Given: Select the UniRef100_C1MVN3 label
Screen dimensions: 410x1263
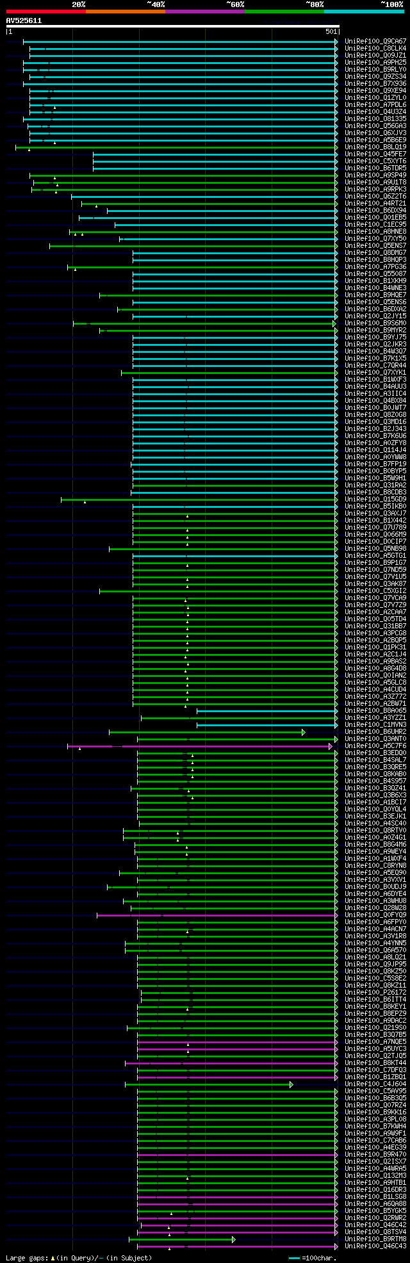Looking at the screenshot, I should click(x=375, y=725).
